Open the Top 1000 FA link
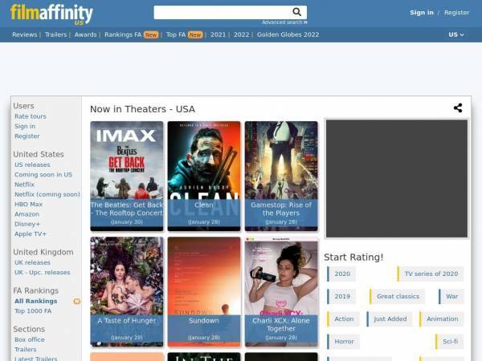The image size is (482, 361). [x=33, y=311]
